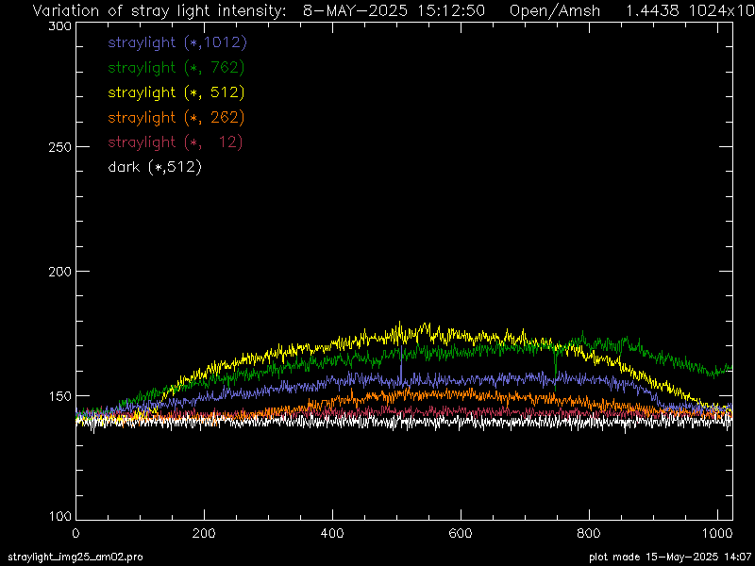Click the file name straylight_img25_am02.pro
755x566 pixels.
pyautogui.click(x=75, y=558)
